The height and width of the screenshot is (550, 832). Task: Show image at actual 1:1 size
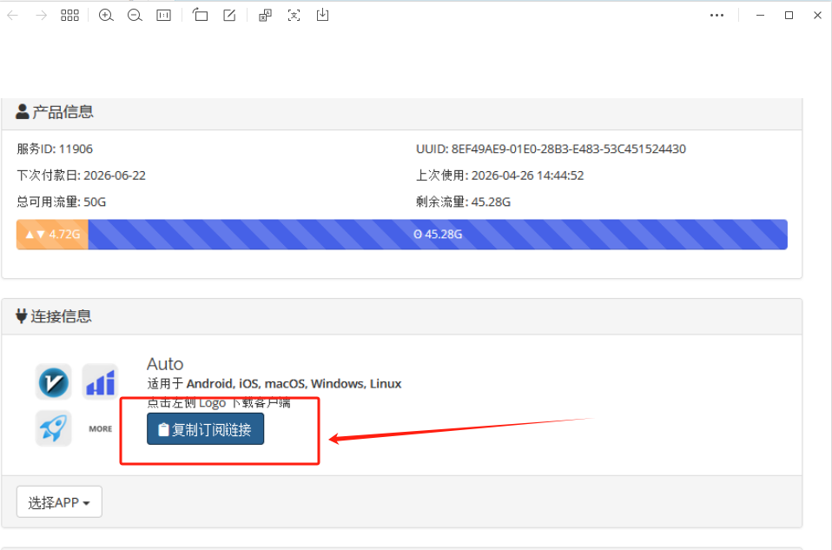coord(163,16)
